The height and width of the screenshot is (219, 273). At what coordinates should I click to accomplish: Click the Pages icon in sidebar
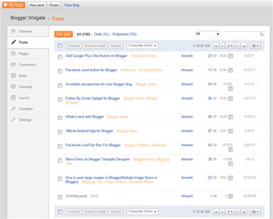coord(13,54)
